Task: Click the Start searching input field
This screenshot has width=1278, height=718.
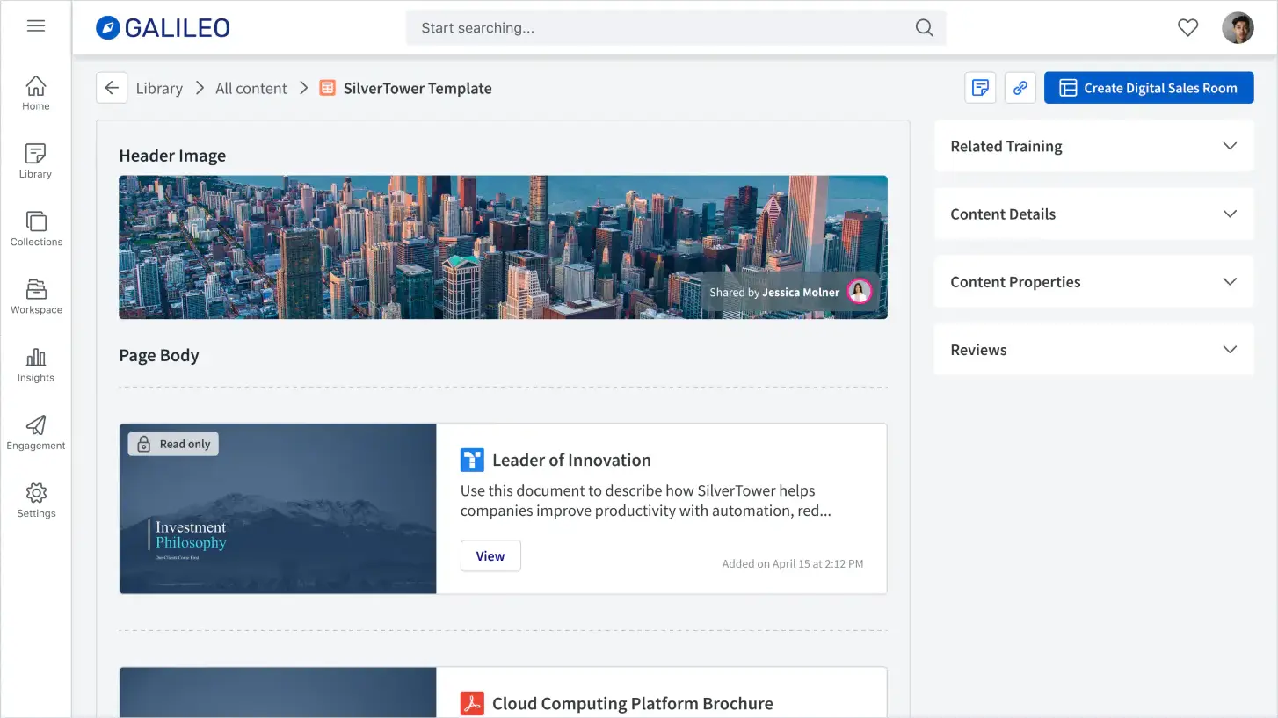Action: pos(676,28)
